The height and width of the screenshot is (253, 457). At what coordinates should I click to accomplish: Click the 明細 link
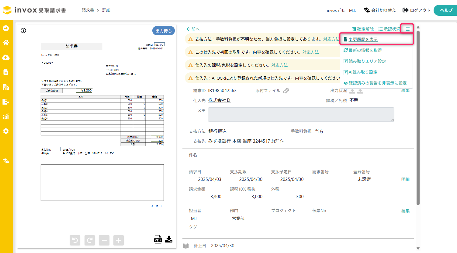[405, 179]
